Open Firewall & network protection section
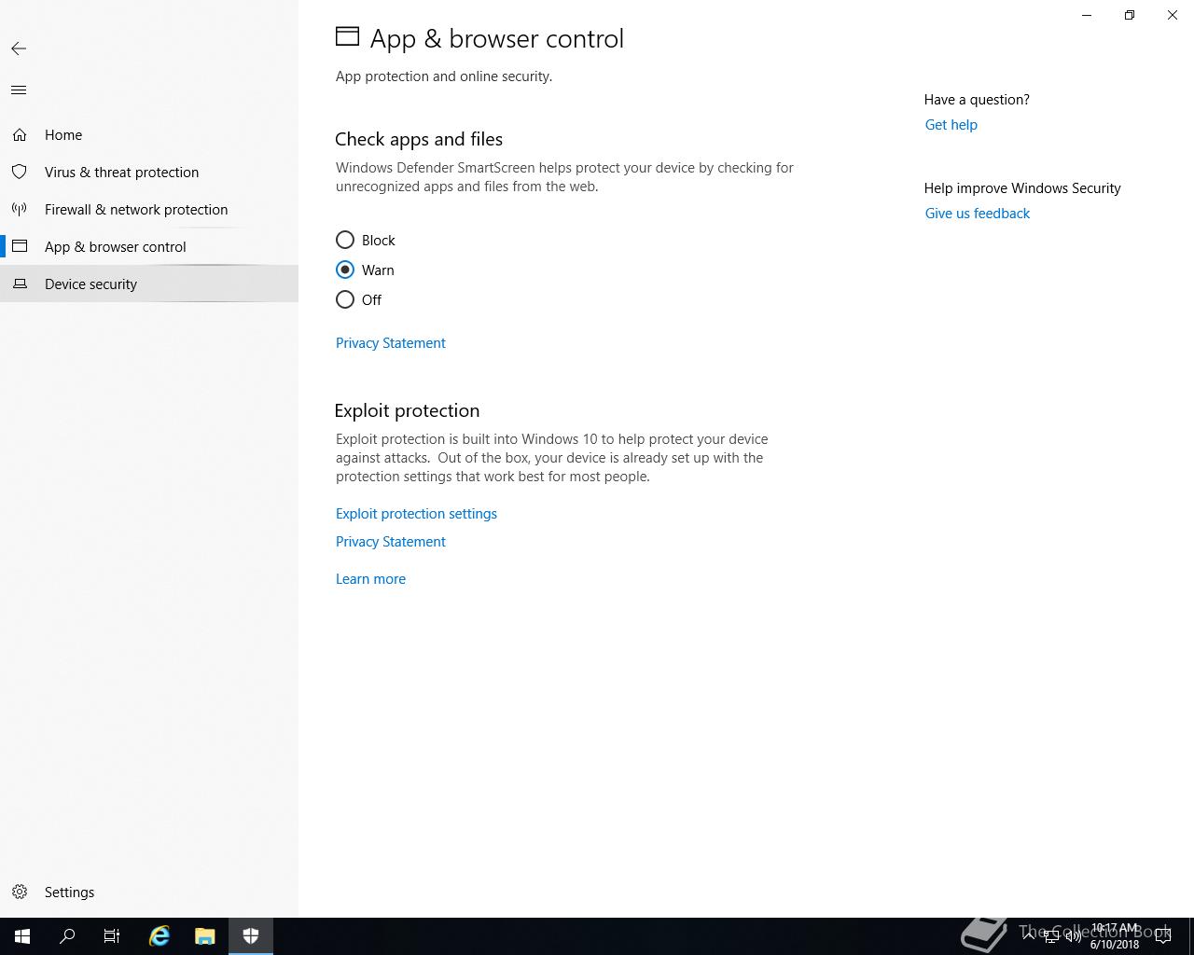 pos(136,210)
